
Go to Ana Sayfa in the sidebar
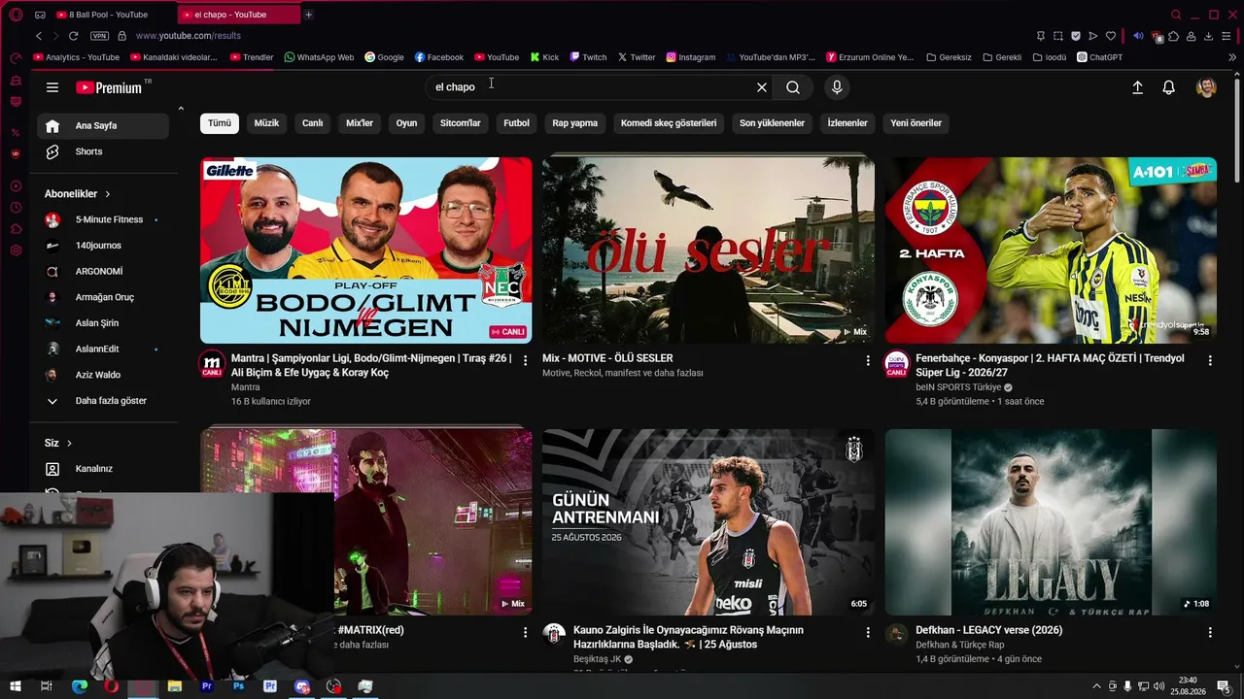(x=103, y=125)
